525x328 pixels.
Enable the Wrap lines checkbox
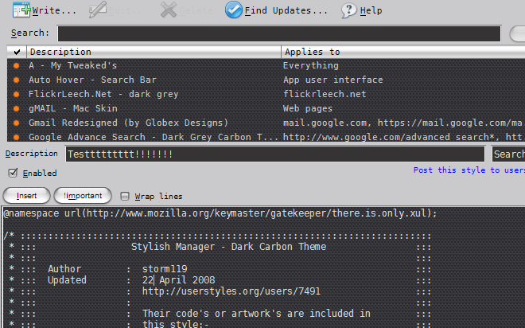click(125, 196)
